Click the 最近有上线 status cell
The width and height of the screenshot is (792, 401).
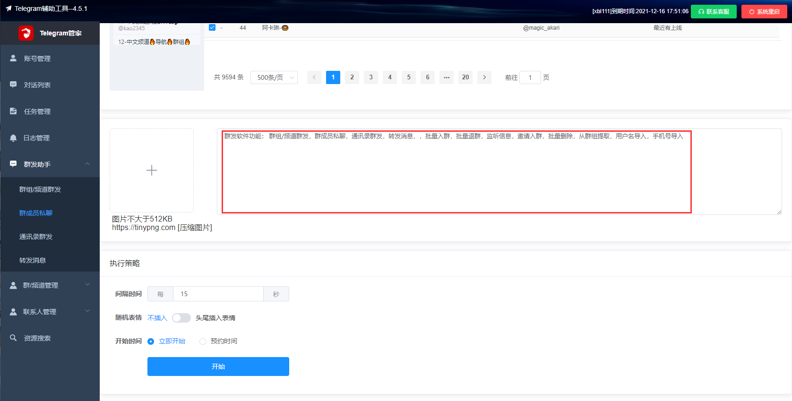coord(668,28)
